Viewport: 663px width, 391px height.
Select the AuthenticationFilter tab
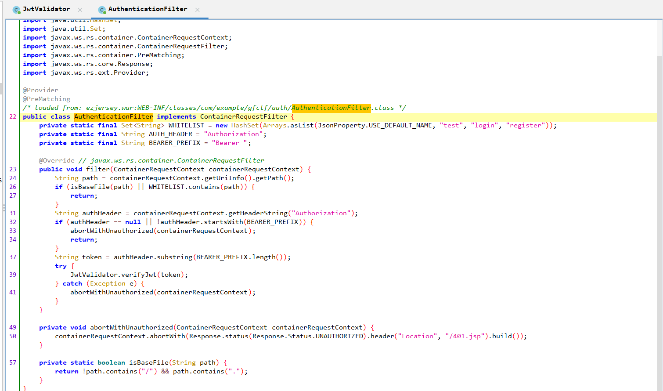(148, 9)
